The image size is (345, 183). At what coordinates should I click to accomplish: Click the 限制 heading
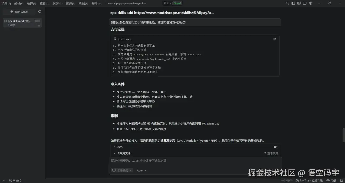coord(114,116)
